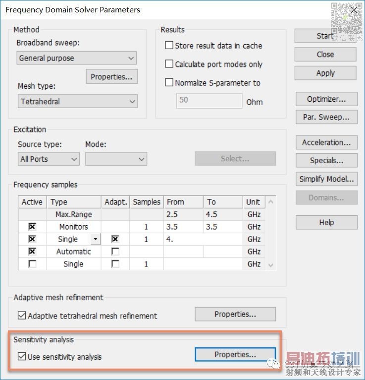This screenshot has height=380, width=365.
Task: Check Adapt. box in last Single row
Action: click(115, 264)
